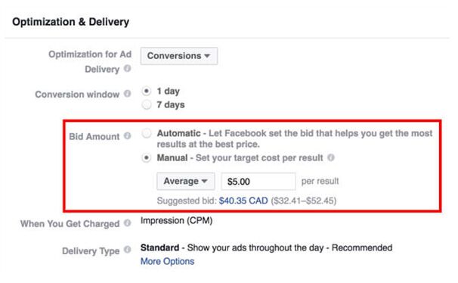Select the 1 day conversion window
This screenshot has height=283, width=458.
147,92
